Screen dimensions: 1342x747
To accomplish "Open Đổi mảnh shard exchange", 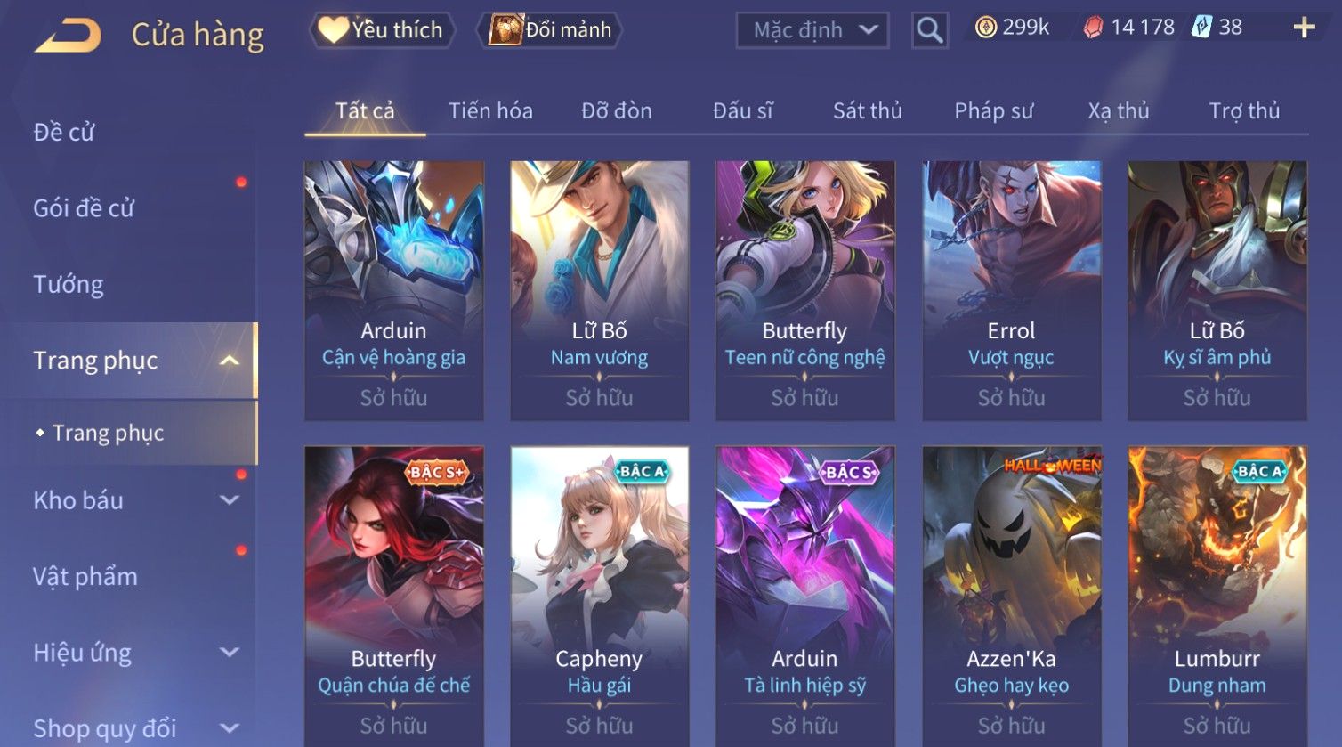I will click(x=549, y=30).
